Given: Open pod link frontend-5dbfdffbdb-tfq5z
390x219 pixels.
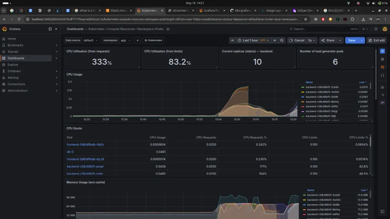Looking at the screenshot, I should [85, 145].
